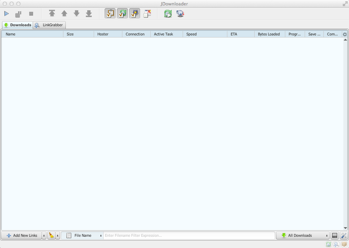349x248 pixels.
Task: Open the File Name filter type dropdown
Action: [82, 235]
